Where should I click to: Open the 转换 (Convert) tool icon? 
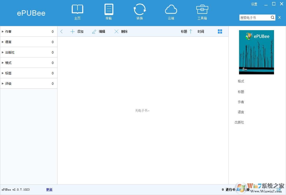point(140,12)
